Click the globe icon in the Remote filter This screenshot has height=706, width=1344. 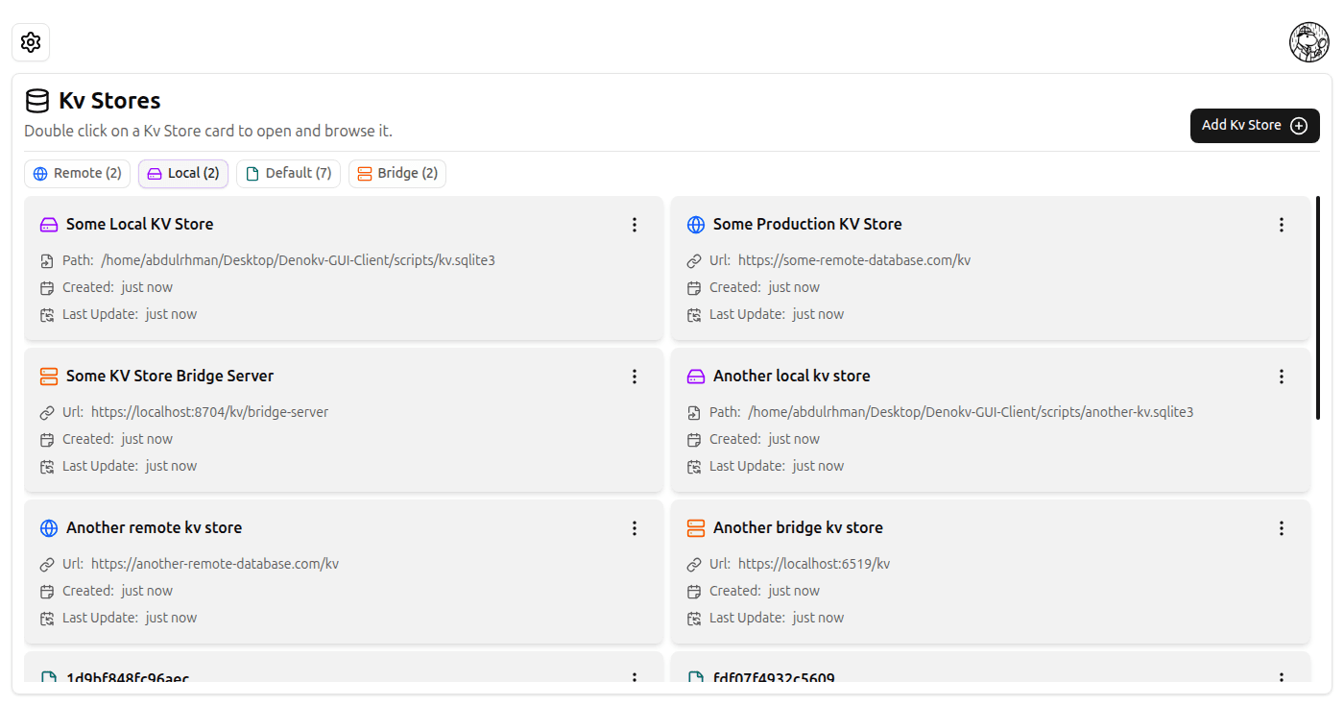pos(40,174)
